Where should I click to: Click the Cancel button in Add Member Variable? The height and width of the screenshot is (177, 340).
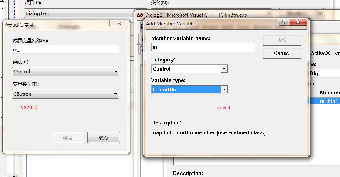282,53
